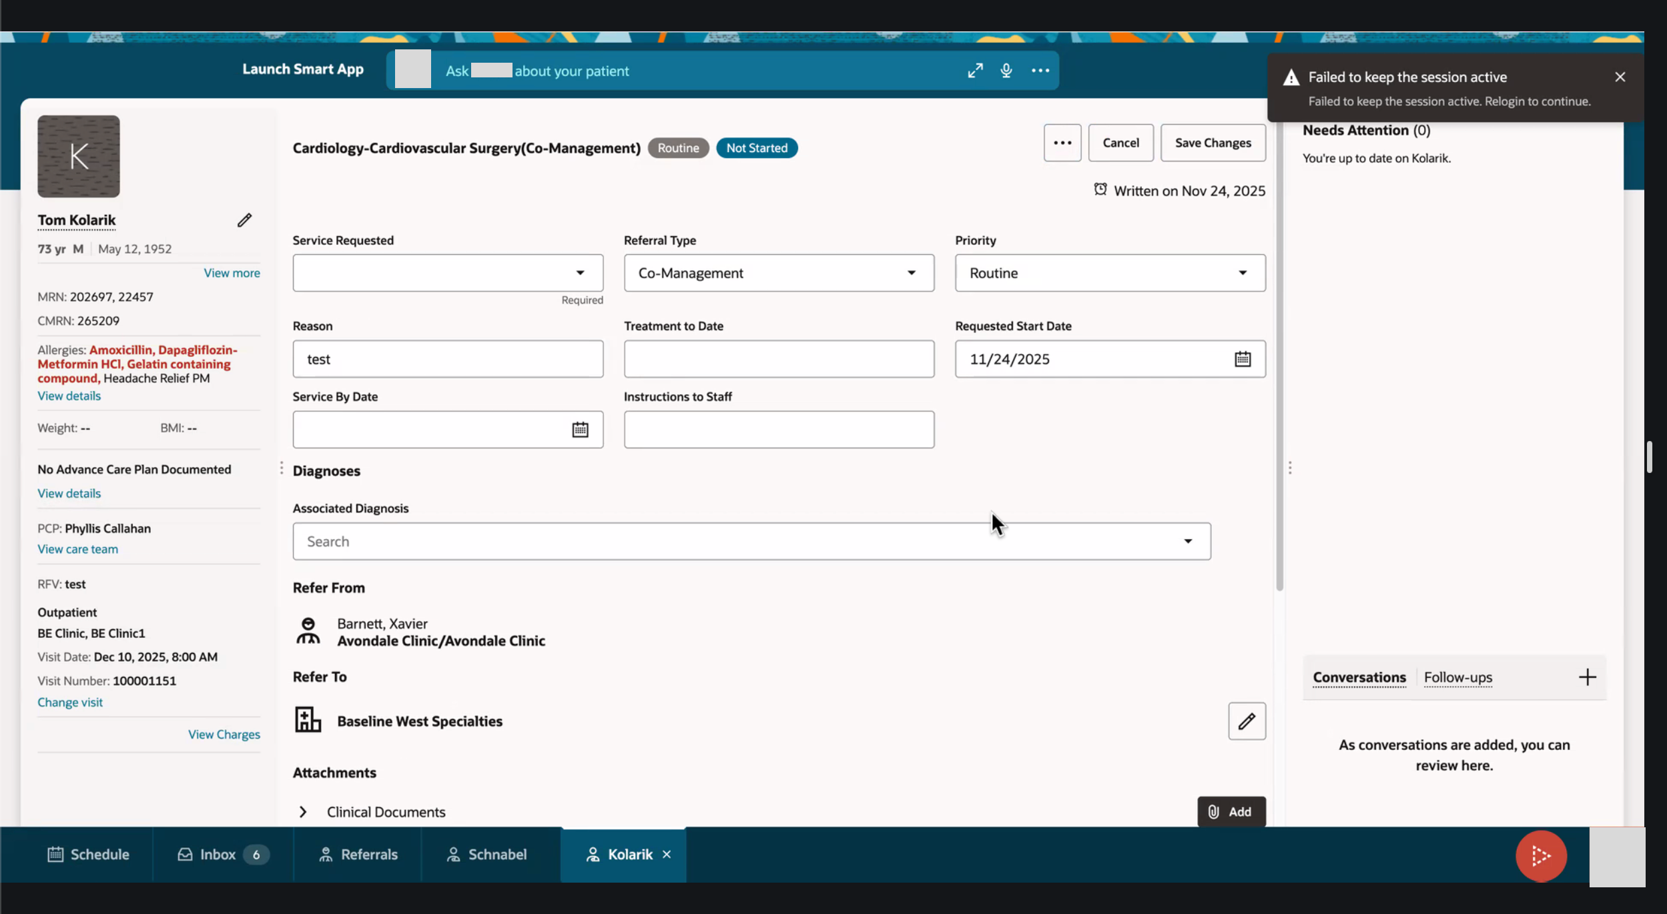
Task: Click the Tom Kolarik patient name
Action: click(77, 220)
